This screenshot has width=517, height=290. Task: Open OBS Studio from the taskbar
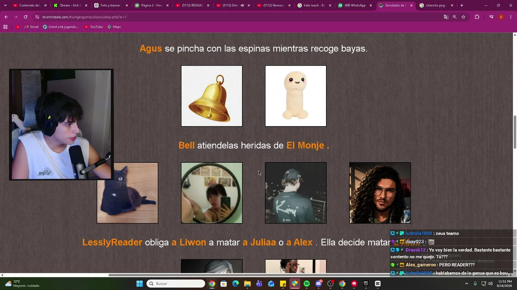tap(330, 284)
